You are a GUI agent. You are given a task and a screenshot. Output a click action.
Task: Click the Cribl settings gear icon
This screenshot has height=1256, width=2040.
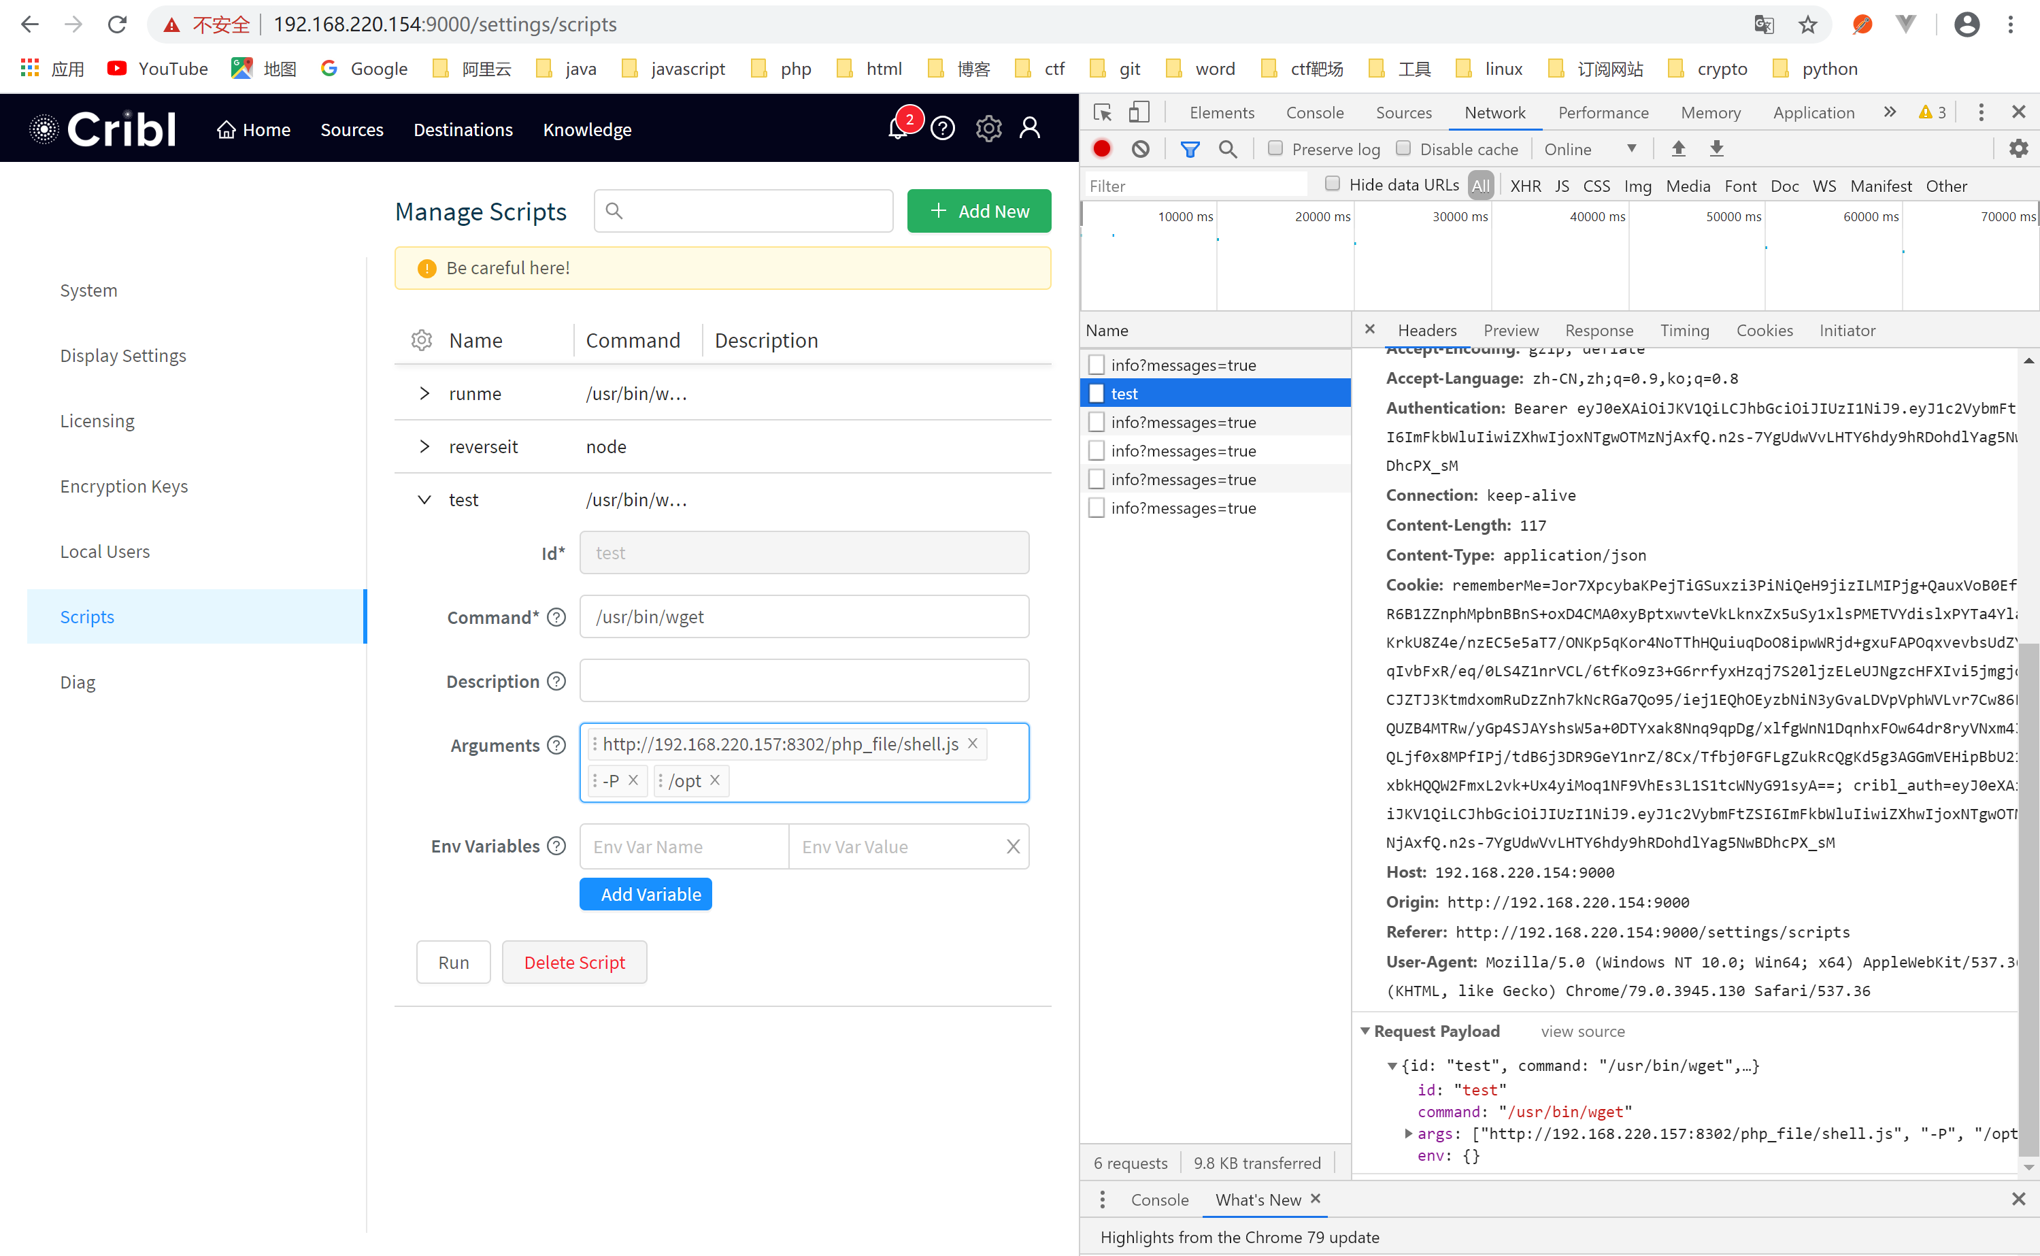(x=988, y=129)
